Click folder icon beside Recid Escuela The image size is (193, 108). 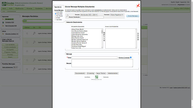(3, 26)
